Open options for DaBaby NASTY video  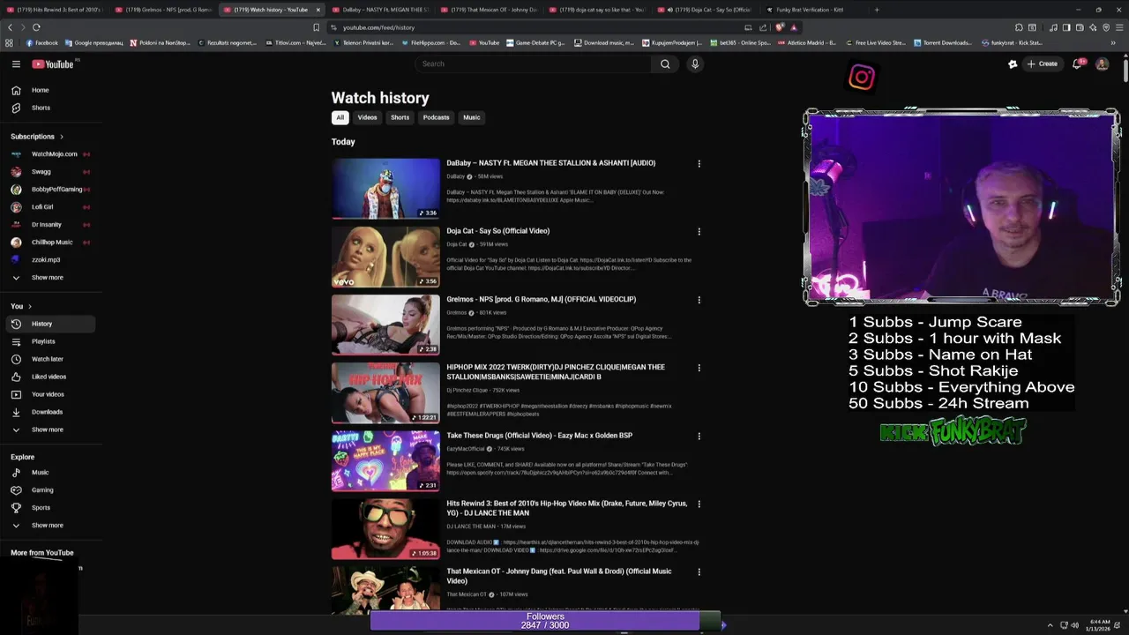click(699, 163)
